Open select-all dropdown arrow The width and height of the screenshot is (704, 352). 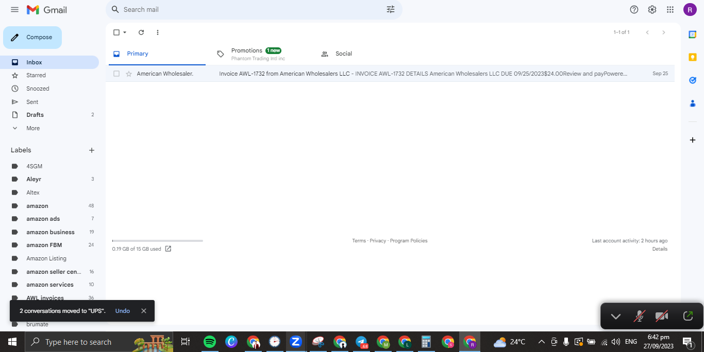125,32
